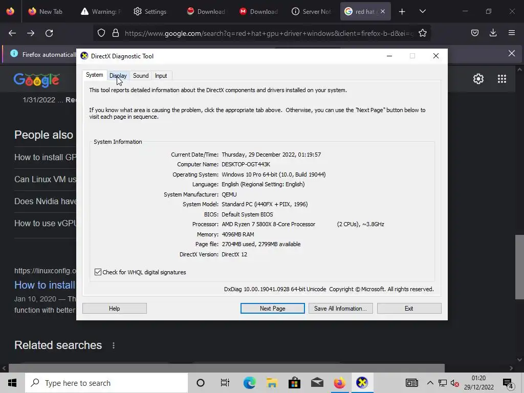Click the Firefox page horizontal scrollbar
Viewport: 524px width, 393px height.
(x=226, y=368)
